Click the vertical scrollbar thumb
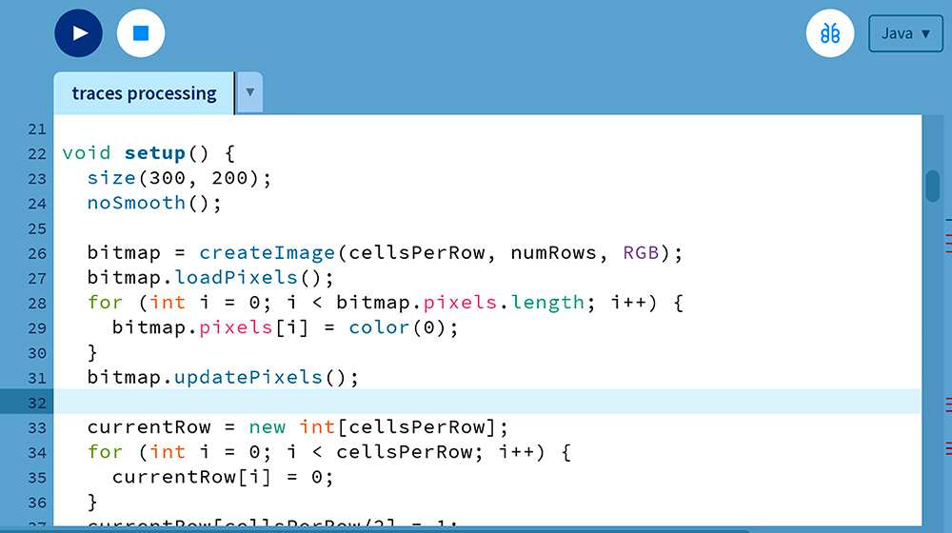952x533 pixels. tap(933, 186)
